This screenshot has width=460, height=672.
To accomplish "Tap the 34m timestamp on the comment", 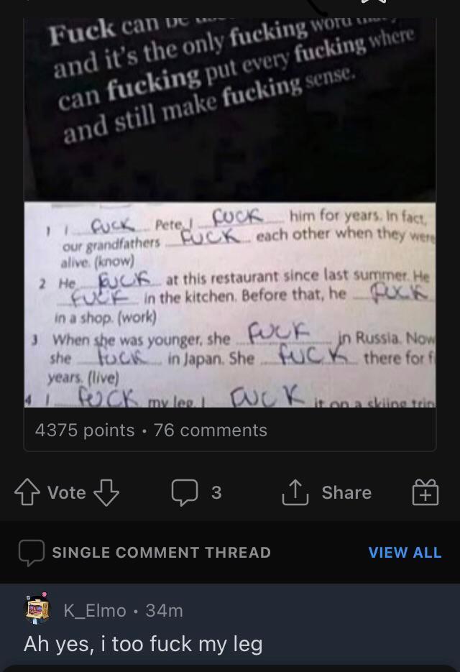I will 164,610.
